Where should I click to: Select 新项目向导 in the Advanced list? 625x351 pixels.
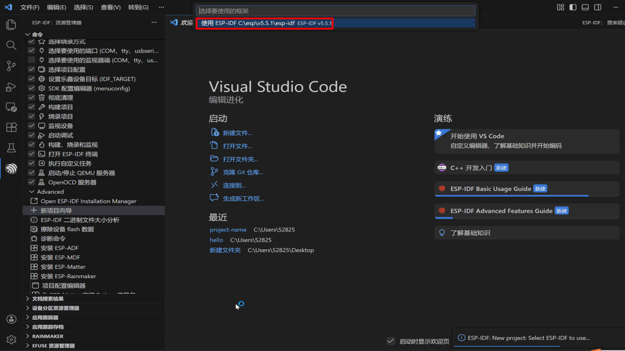[94, 210]
